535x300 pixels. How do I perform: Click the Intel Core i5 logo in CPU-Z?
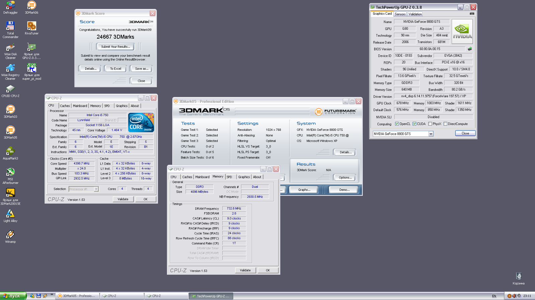pos(141,122)
